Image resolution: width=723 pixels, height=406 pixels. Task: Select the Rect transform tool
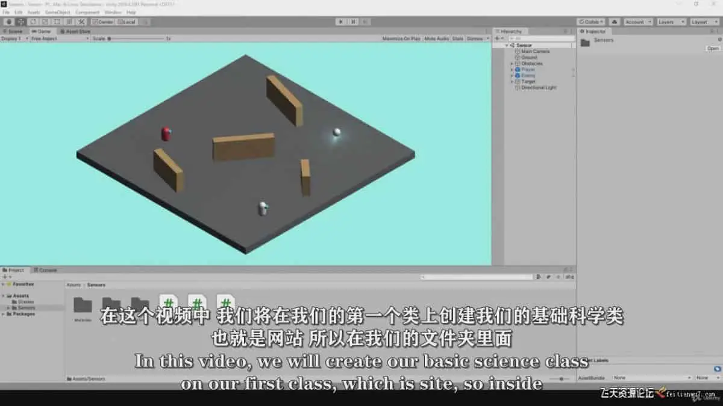pyautogui.click(x=57, y=22)
